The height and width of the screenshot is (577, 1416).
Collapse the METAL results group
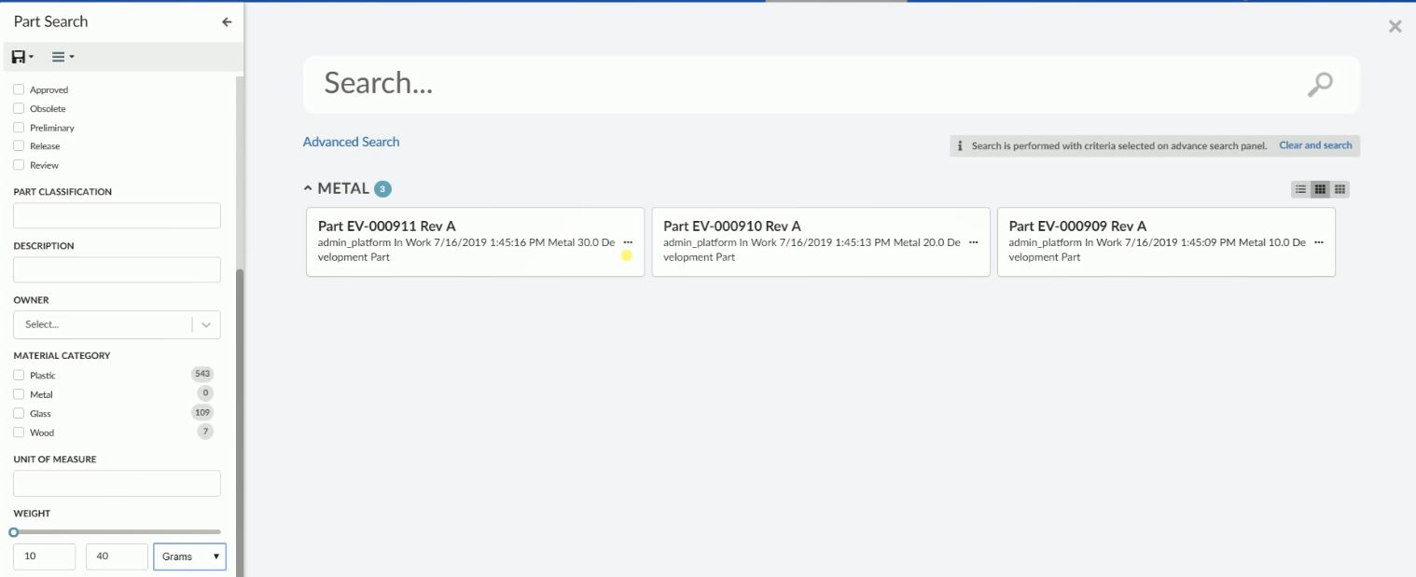pyautogui.click(x=308, y=188)
